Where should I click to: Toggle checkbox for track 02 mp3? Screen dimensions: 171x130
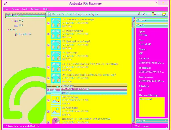[x=48, y=34]
